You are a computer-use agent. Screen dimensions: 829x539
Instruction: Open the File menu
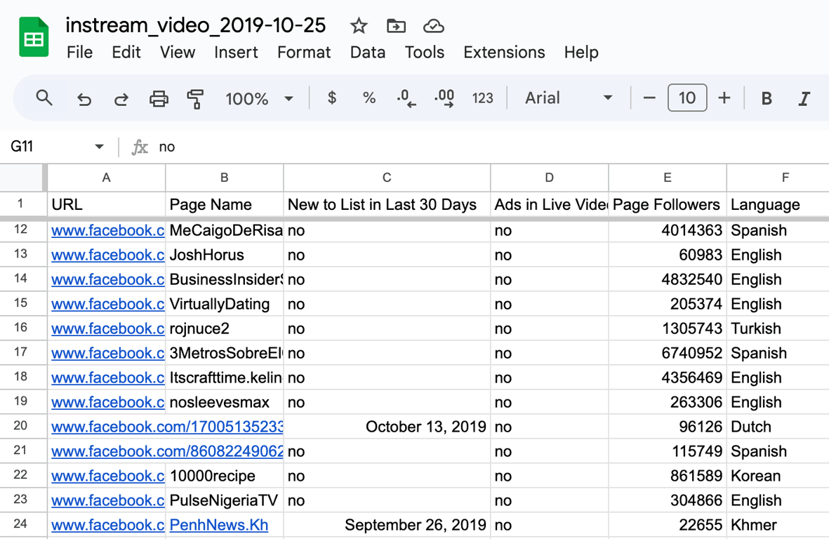point(79,53)
